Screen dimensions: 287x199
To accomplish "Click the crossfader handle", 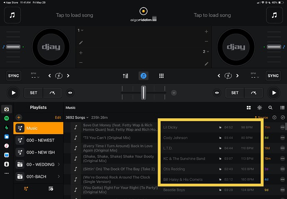I will point(143,93).
